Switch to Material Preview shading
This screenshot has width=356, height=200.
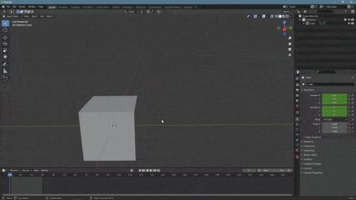click(x=284, y=16)
